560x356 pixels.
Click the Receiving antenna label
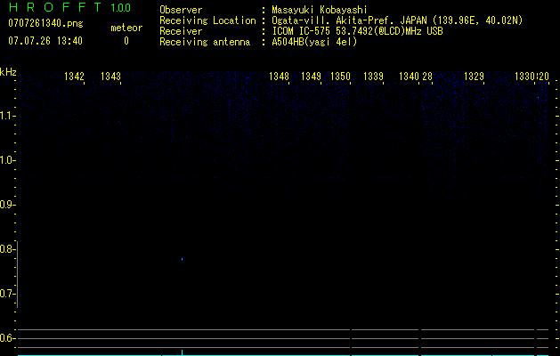click(x=205, y=42)
